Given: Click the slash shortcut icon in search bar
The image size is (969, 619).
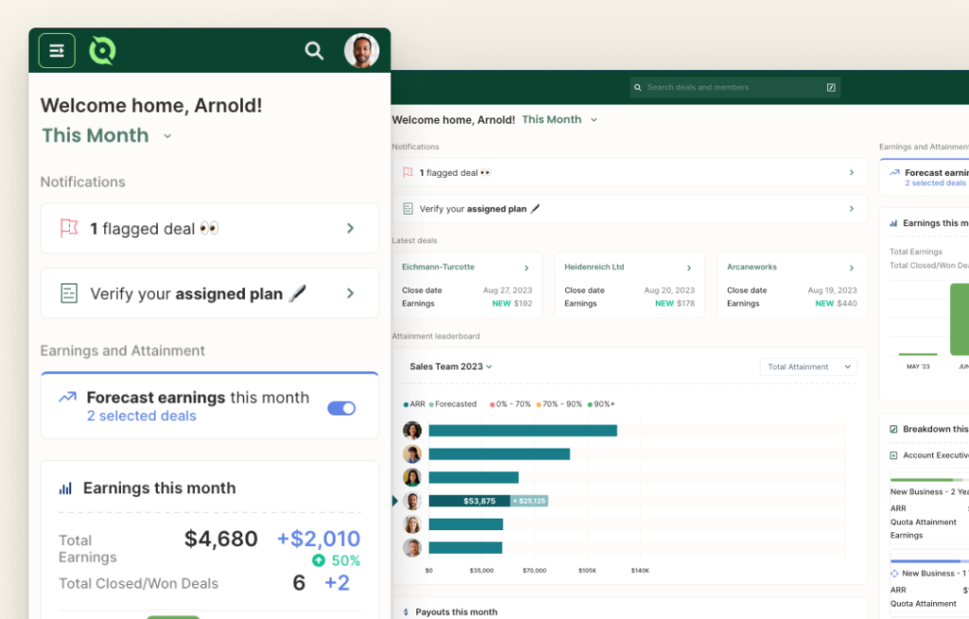Looking at the screenshot, I should (x=831, y=88).
